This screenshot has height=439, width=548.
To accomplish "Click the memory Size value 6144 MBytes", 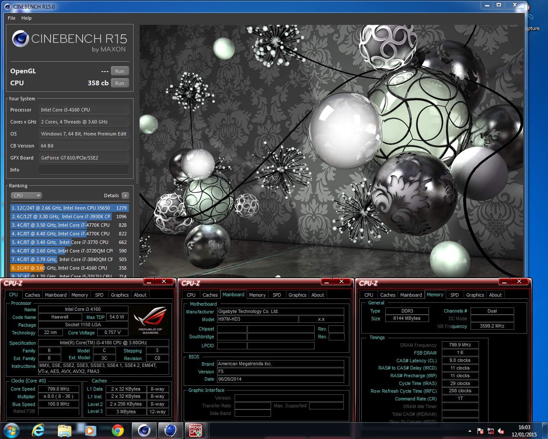I will 407,319.
